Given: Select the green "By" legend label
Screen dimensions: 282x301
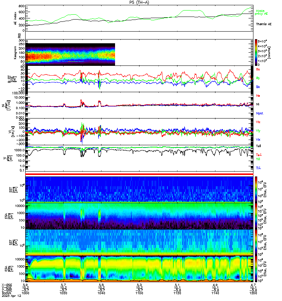Looking at the screenshot, I should (258, 78).
